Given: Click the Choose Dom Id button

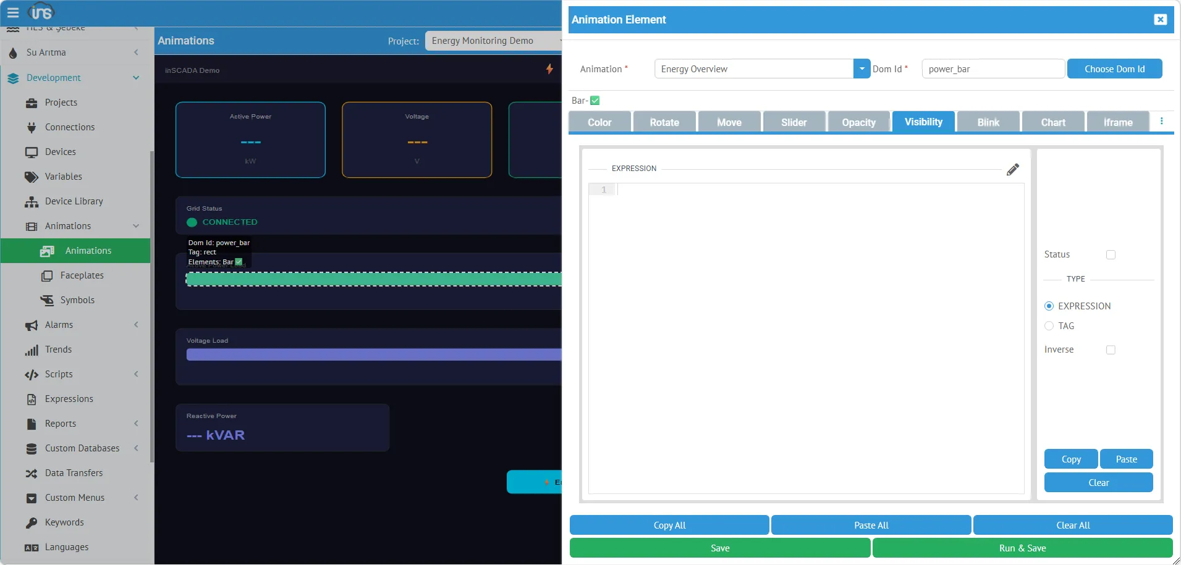Looking at the screenshot, I should tap(1114, 69).
